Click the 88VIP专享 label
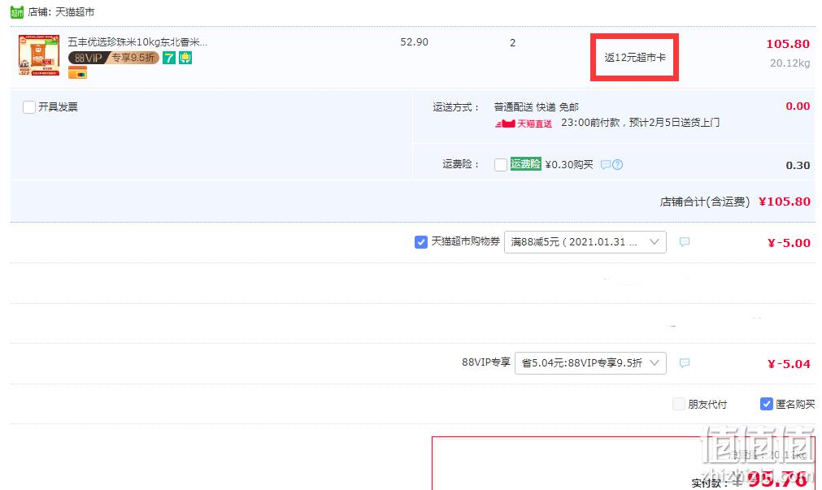Image resolution: width=822 pixels, height=490 pixels. point(486,362)
